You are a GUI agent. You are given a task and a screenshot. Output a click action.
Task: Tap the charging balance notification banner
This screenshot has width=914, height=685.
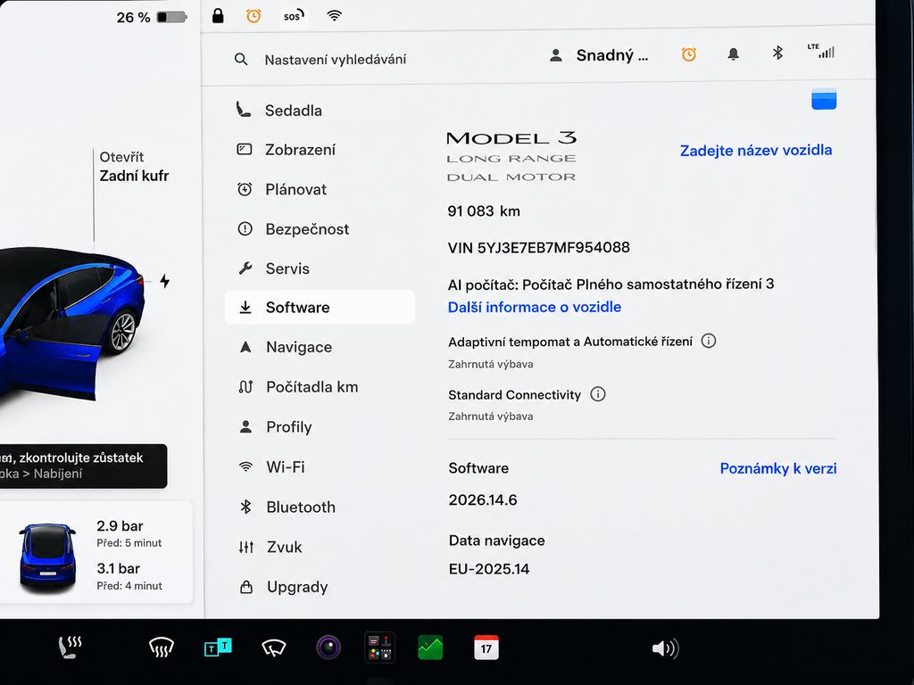point(83,466)
